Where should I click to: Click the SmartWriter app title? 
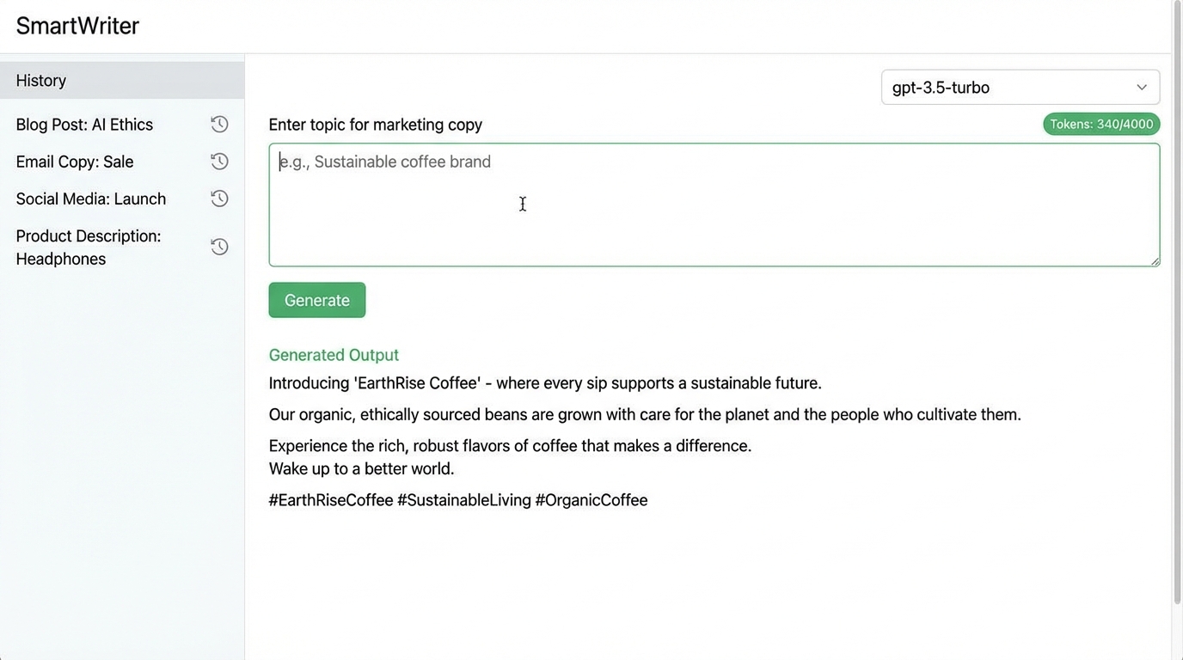coord(77,26)
